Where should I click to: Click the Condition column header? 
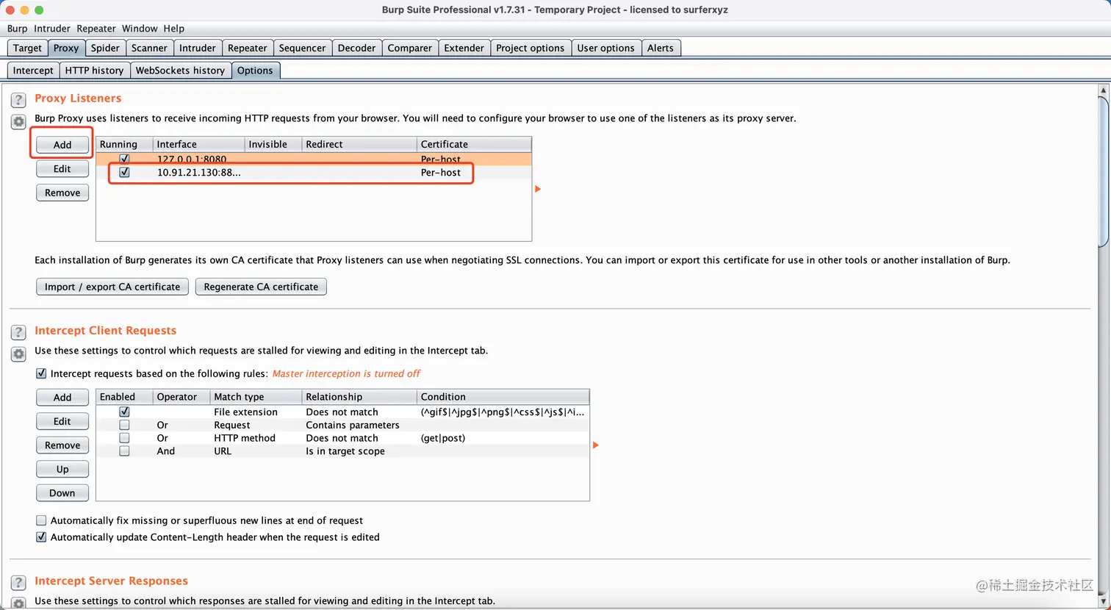503,397
